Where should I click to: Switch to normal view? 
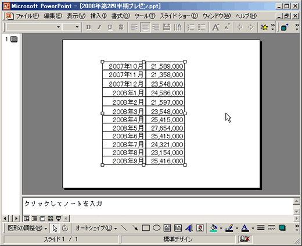(26, 219)
